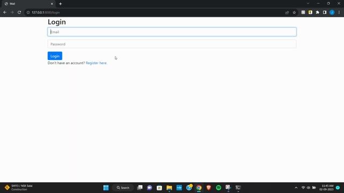Image resolution: width=344 pixels, height=193 pixels.
Task: Open the teal notification center icon
Action: pyautogui.click(x=338, y=188)
